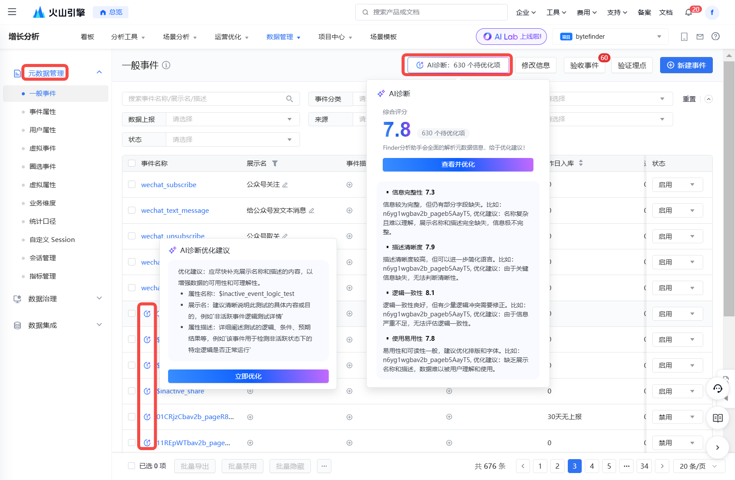735x480 pixels.
Task: Open the 20 条/页 page size dropdown
Action: tap(699, 466)
